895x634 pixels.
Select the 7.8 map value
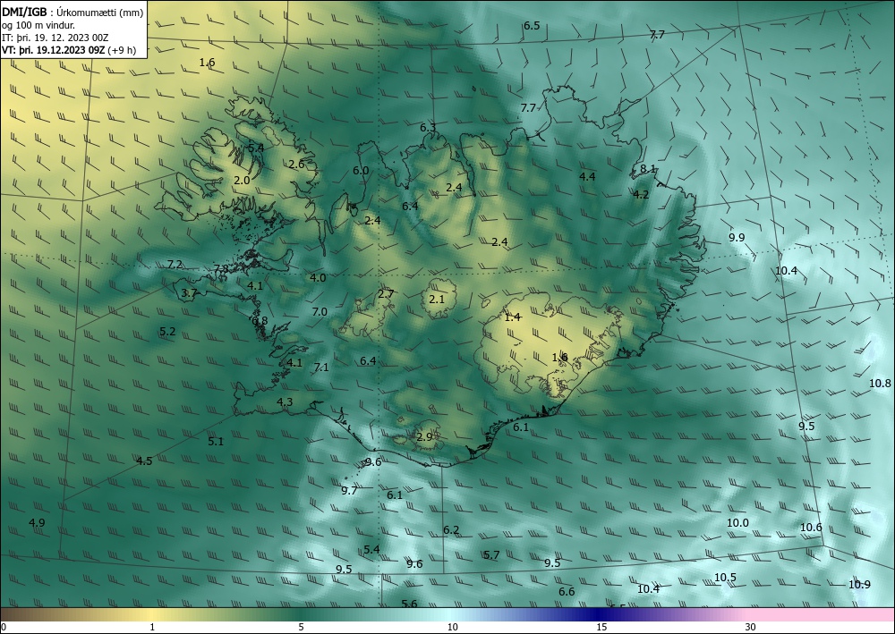coord(221,269)
